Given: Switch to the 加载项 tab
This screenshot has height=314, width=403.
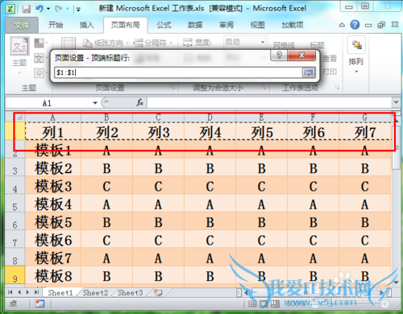Looking at the screenshot, I should pos(293,25).
